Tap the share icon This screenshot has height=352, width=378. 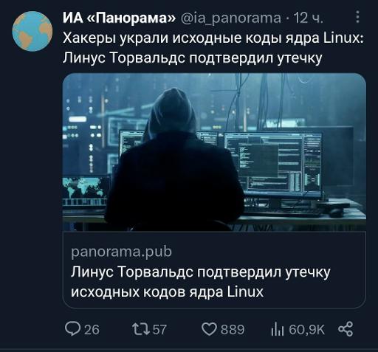[346, 329]
